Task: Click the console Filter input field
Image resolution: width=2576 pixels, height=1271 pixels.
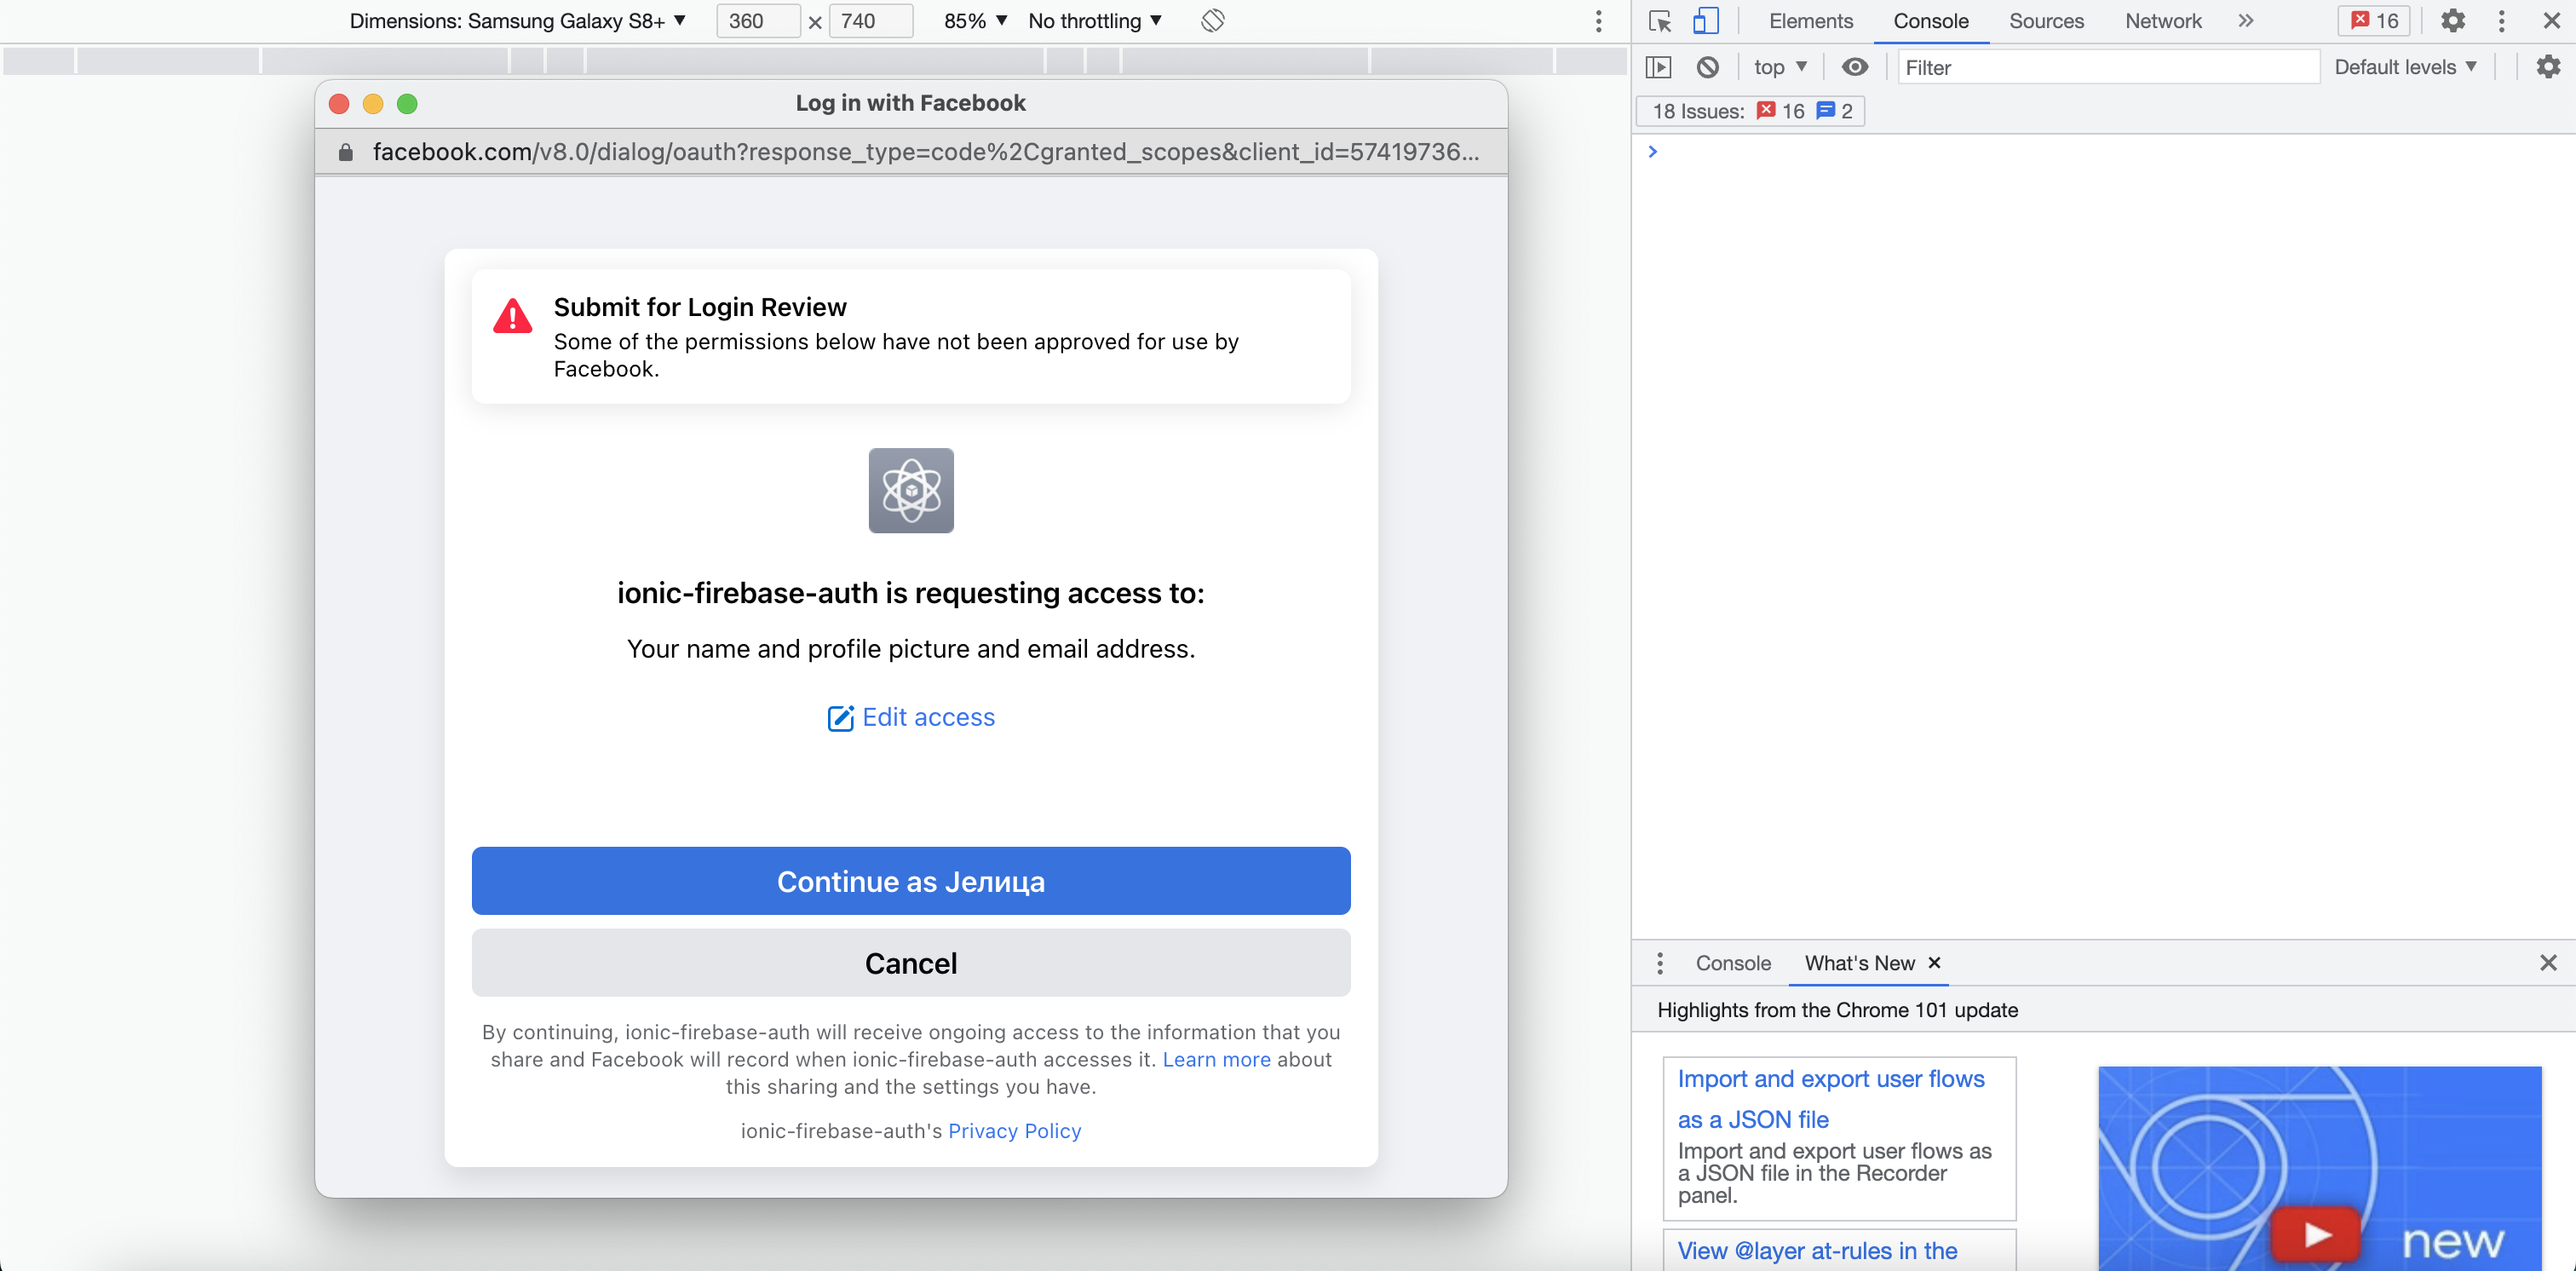Action: pos(2108,67)
